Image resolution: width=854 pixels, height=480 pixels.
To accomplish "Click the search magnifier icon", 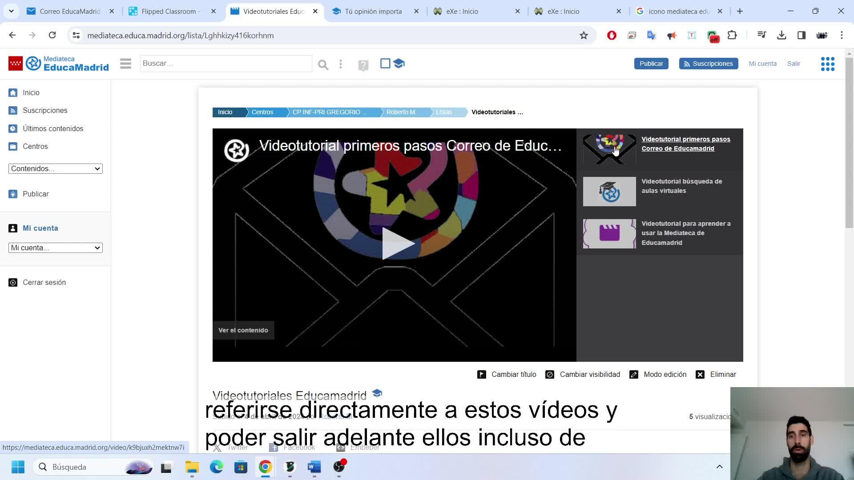I will (323, 65).
